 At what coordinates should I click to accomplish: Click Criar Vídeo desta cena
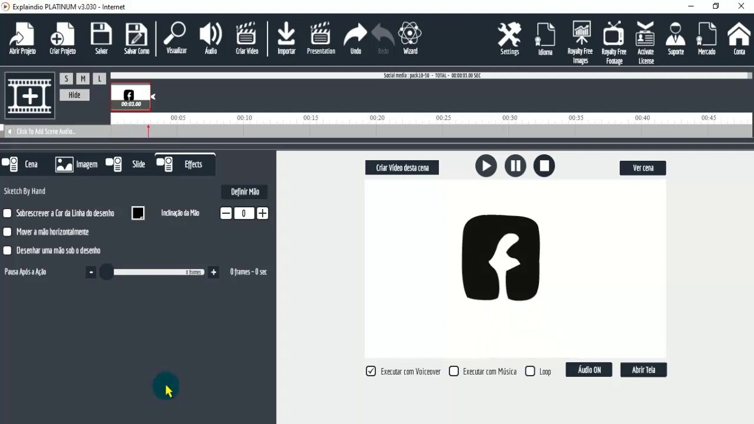tap(402, 168)
